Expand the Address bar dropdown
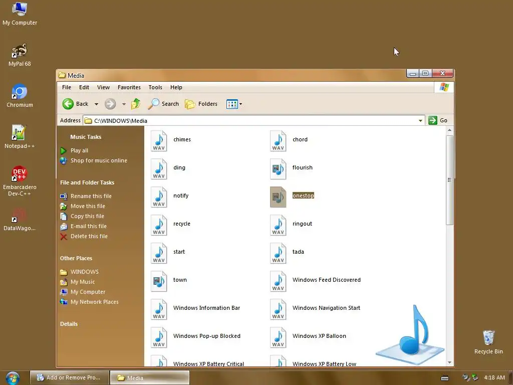513x385 pixels. tap(420, 120)
